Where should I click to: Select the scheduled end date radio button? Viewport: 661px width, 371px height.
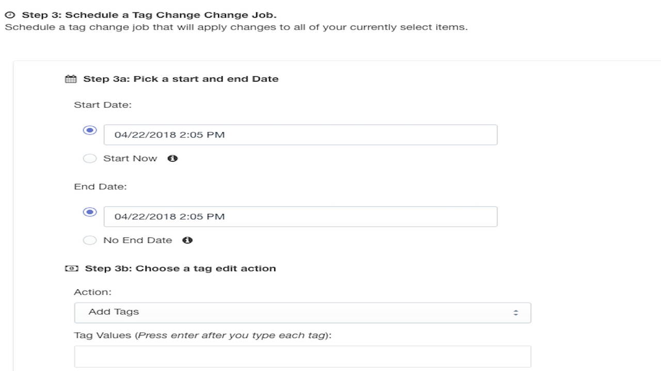point(90,212)
